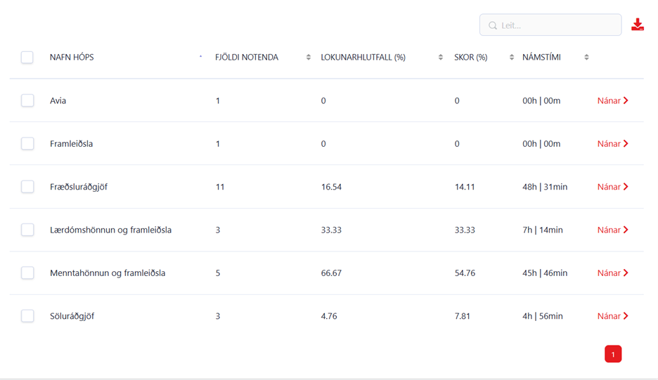Open Nánar for Lærdómshönnun og framleiðsla

613,230
